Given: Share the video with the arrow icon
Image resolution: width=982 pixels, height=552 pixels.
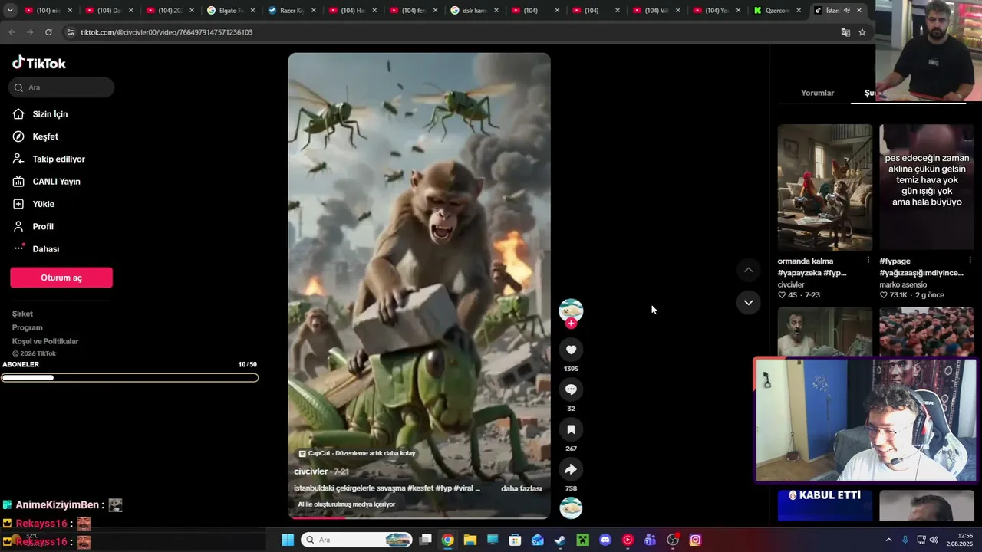Looking at the screenshot, I should tap(571, 469).
